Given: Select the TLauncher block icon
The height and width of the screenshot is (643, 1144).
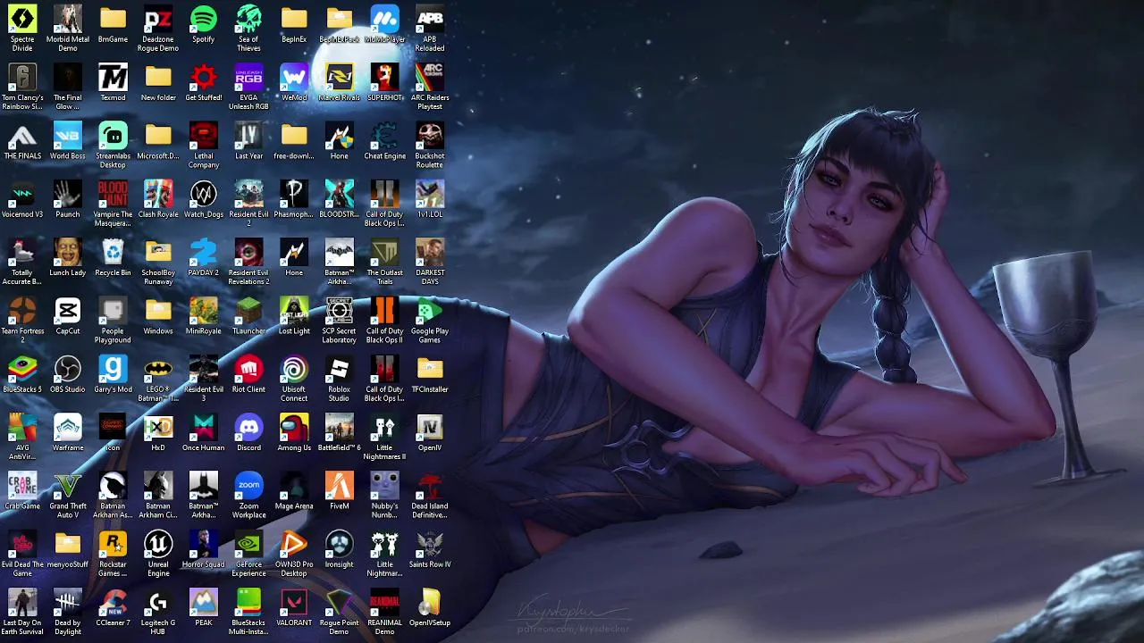Looking at the screenshot, I should click(248, 311).
